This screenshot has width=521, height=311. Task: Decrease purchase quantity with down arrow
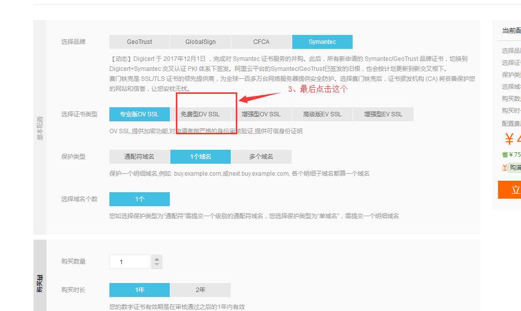click(x=157, y=265)
